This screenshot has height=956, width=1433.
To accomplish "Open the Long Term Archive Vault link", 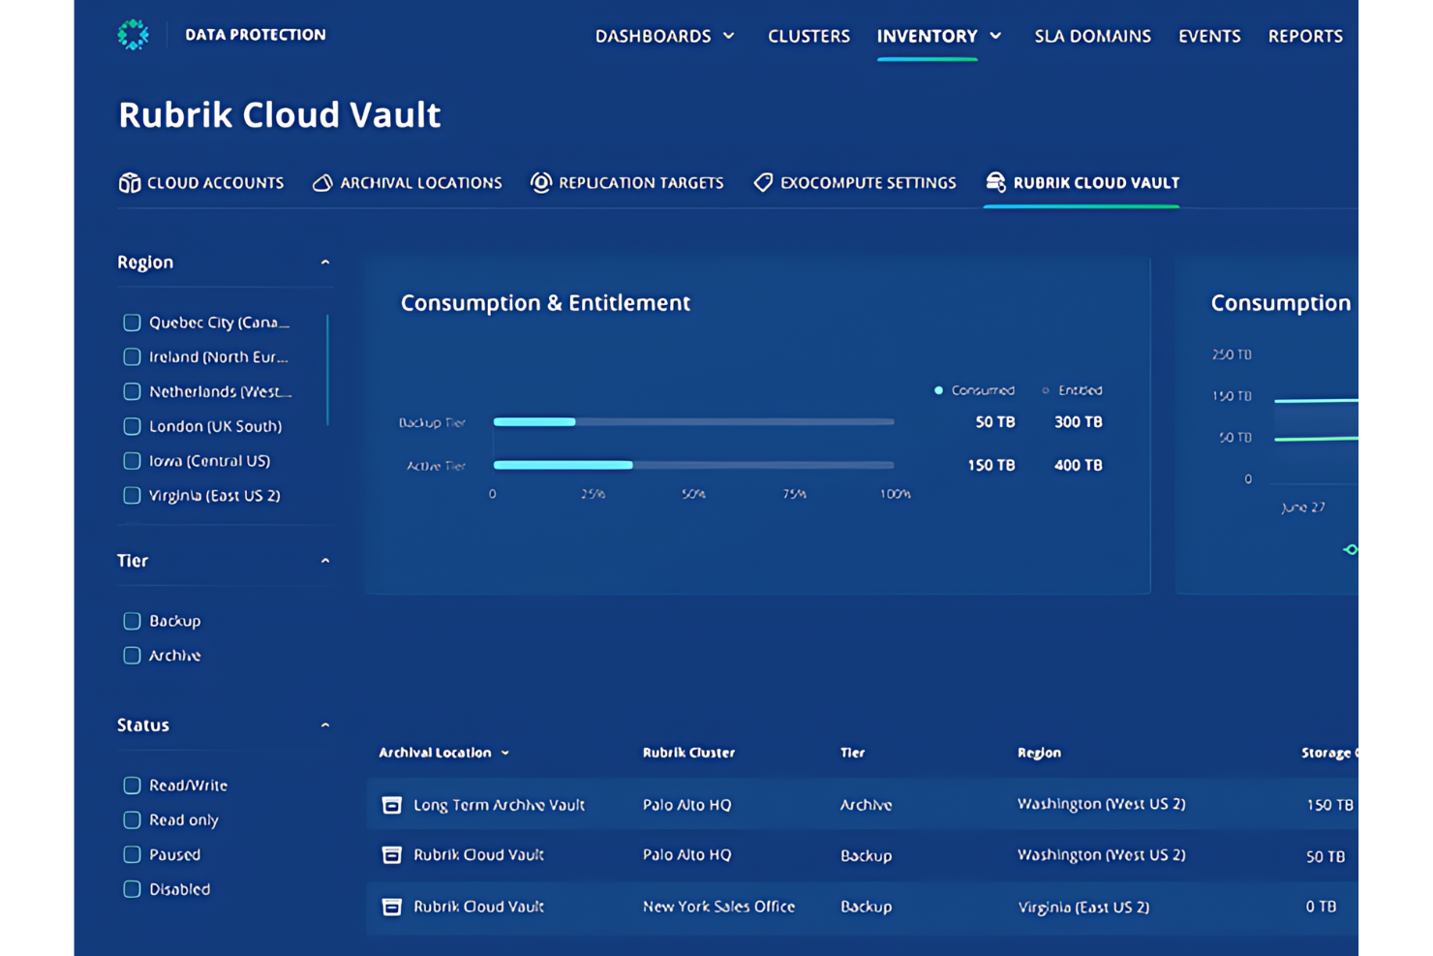I will pyautogui.click(x=499, y=805).
